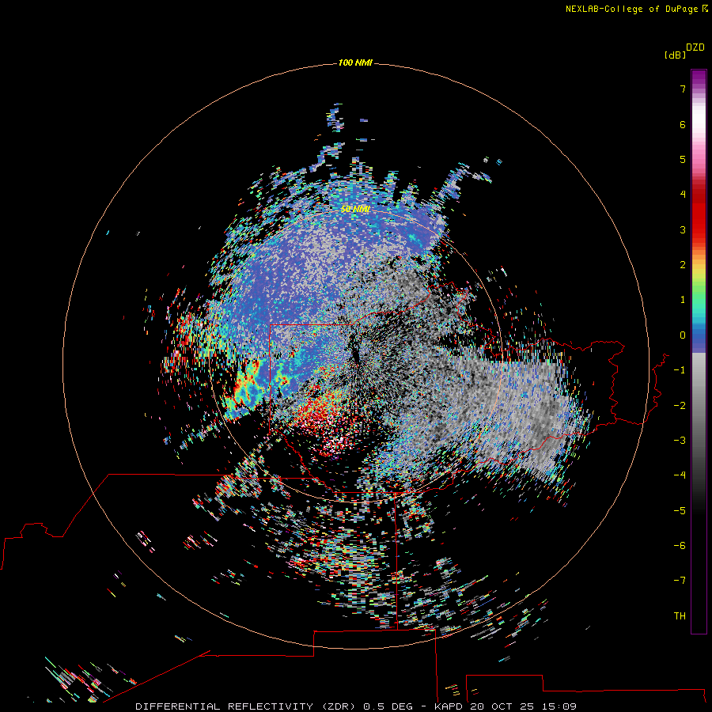Image resolution: width=712 pixels, height=712 pixels.
Task: Click the -6 dB tick label on the scale
Action: 680,546
